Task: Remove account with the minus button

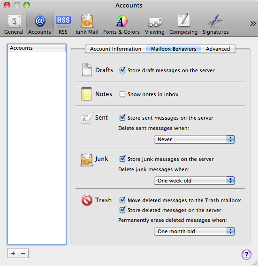Action: (x=23, y=253)
